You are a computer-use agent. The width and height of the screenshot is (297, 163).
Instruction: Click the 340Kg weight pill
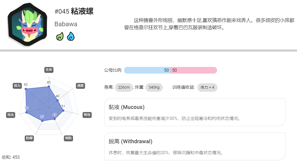click(x=154, y=88)
